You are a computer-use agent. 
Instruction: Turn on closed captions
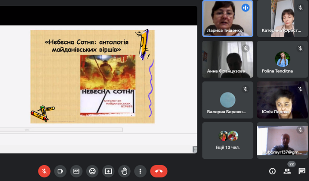click(x=76, y=171)
